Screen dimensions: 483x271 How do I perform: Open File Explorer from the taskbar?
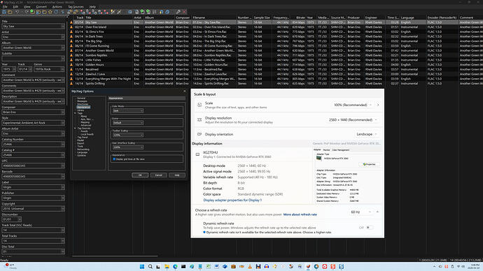(x=167, y=267)
